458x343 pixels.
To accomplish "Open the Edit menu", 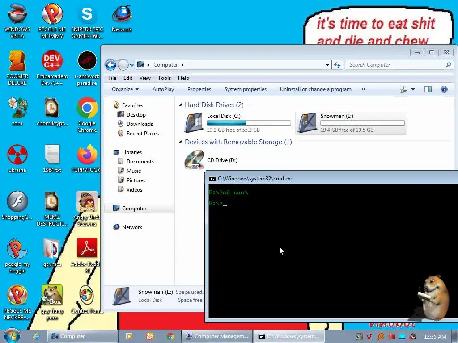I will [127, 78].
